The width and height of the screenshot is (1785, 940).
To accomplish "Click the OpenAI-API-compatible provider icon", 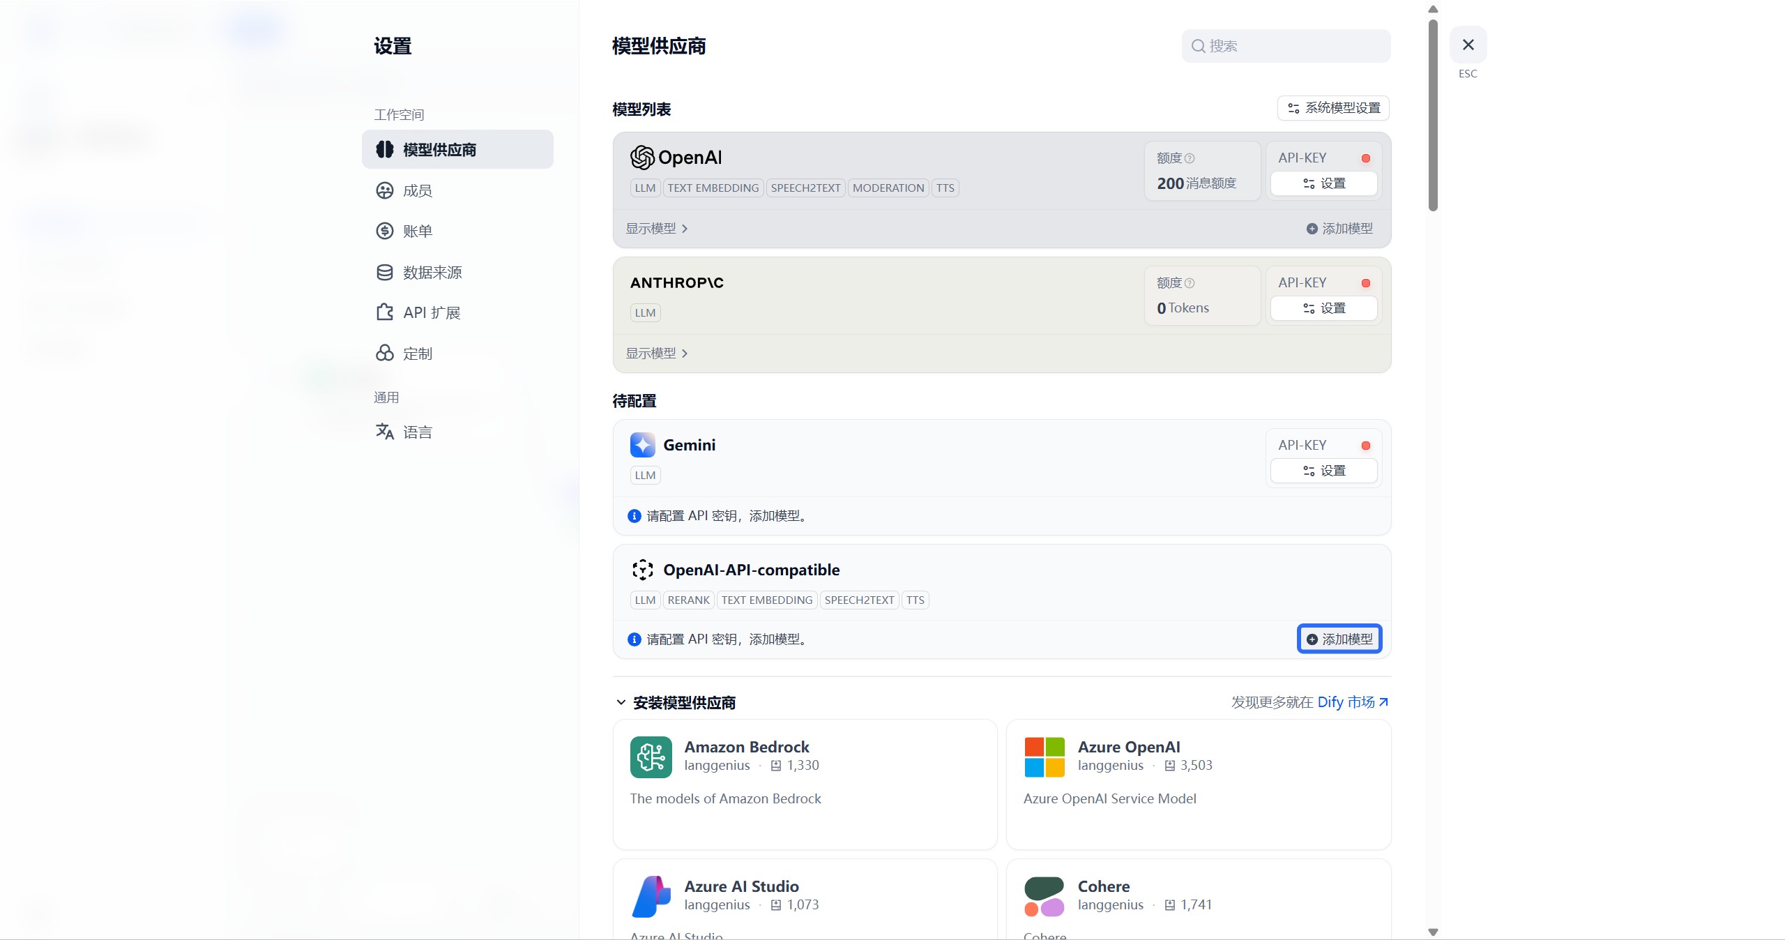I will click(642, 570).
